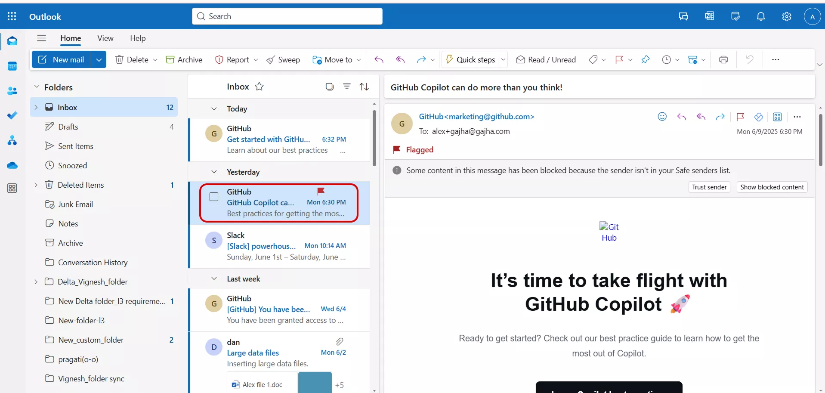Open More apps in sidebar
The height and width of the screenshot is (393, 825).
(x=12, y=188)
